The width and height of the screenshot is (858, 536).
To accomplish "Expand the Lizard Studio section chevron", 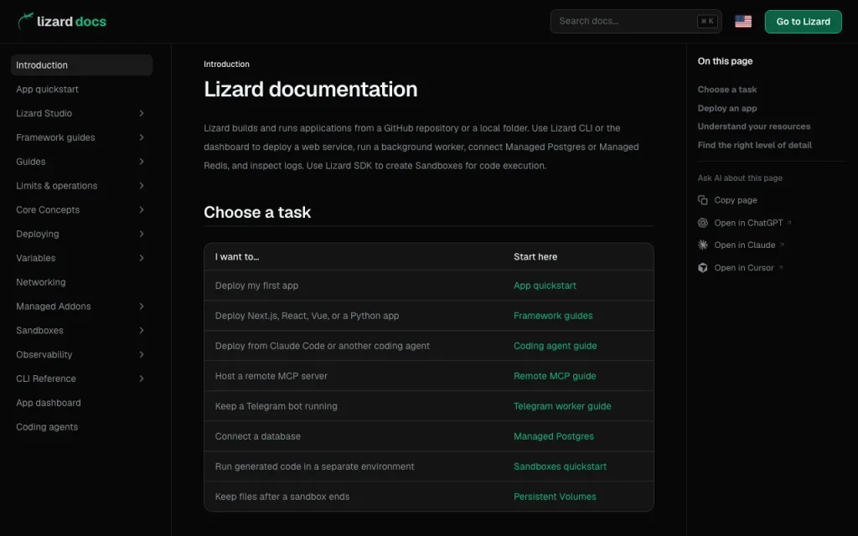I will (141, 113).
